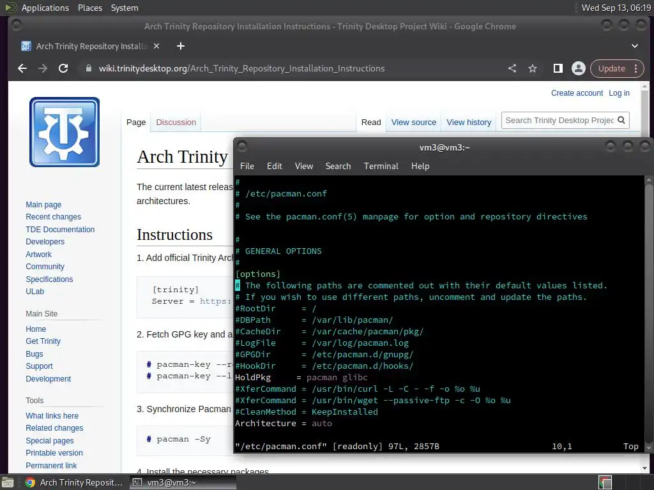
Task: Open the ULab link
Action: click(x=34, y=291)
